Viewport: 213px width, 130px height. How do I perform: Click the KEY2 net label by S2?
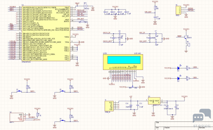click(76, 91)
